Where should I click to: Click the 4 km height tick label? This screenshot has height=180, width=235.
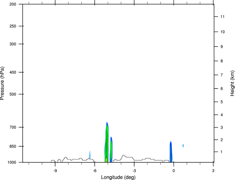pyautogui.click(x=222, y=115)
